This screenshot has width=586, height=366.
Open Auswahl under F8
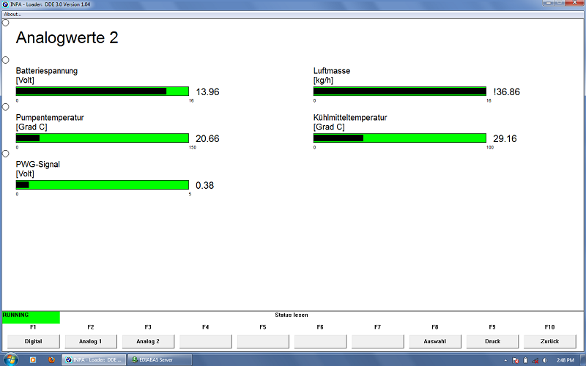point(434,341)
